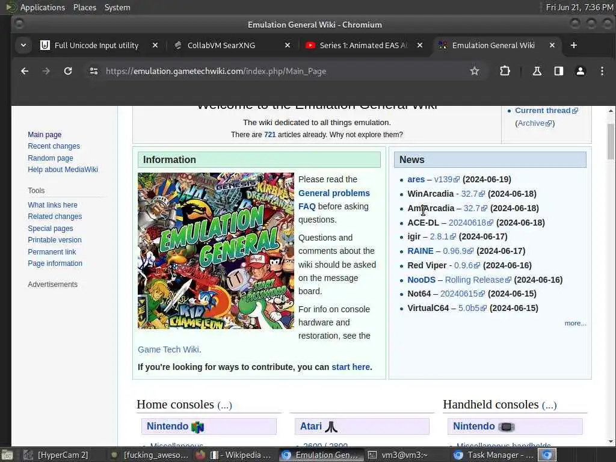This screenshot has width=616, height=462.
Task: Close the CollabVM SearXNG tab
Action: point(288,45)
